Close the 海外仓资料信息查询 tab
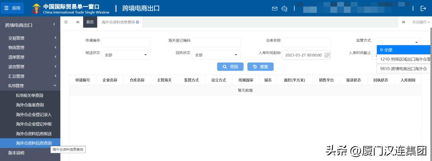This screenshot has width=432, height=161. (138, 22)
